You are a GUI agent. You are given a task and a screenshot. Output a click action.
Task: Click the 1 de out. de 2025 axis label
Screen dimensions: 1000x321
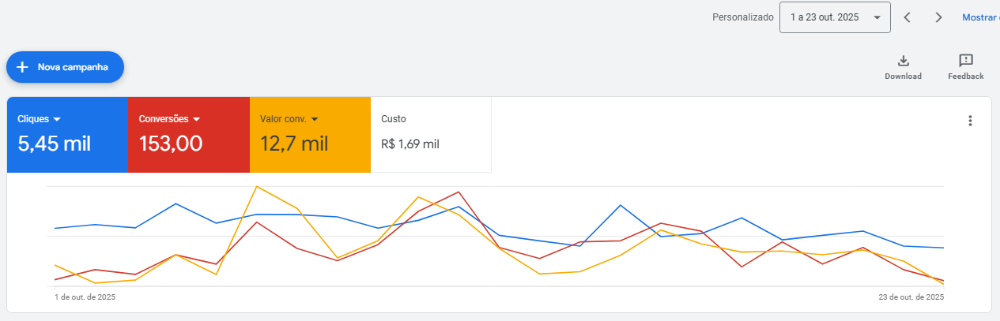(85, 297)
